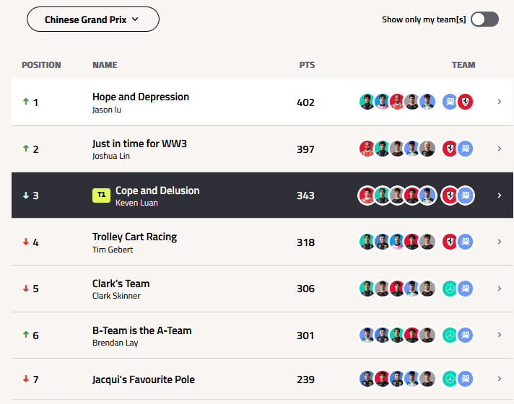Screen dimensions: 514x404
Task: Click the Mercedes logo in Clark's Team row
Action: (450, 289)
